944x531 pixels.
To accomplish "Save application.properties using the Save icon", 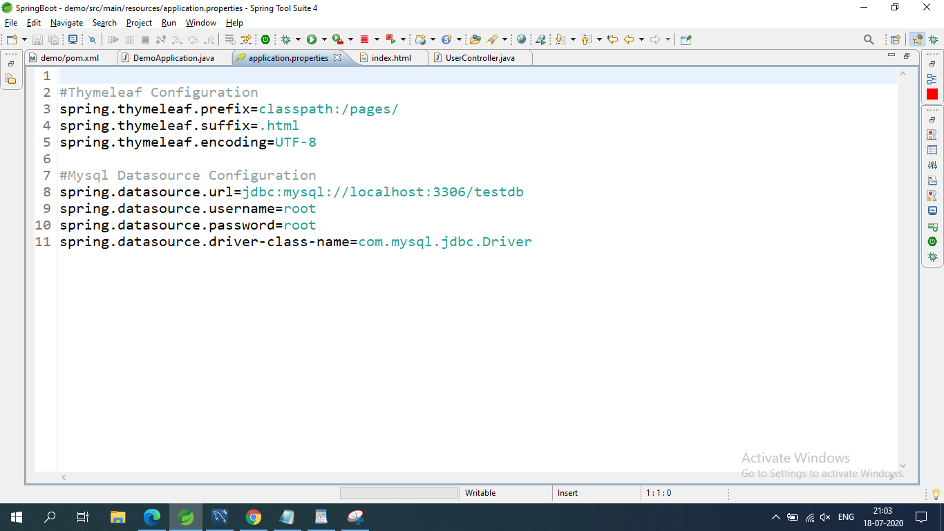I will [38, 39].
